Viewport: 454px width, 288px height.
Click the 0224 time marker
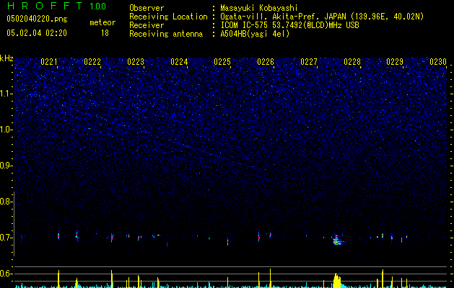[x=179, y=62]
